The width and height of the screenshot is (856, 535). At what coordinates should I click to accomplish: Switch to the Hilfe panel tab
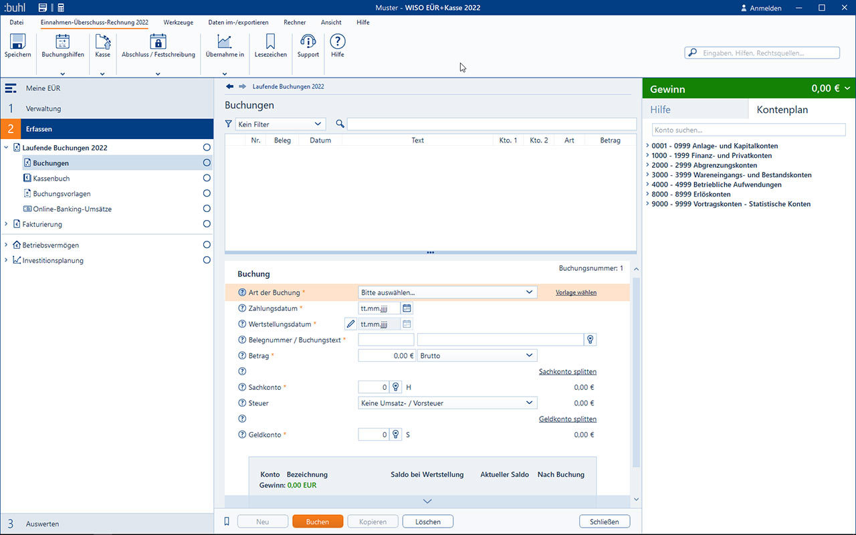[695, 109]
